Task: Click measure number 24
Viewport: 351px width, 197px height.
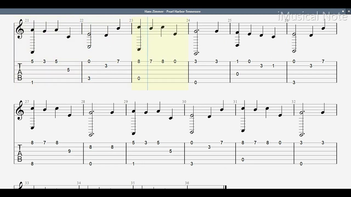Action: [188, 21]
